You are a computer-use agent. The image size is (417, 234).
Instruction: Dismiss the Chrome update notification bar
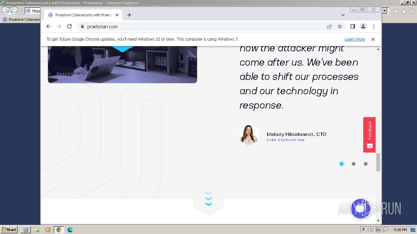[x=373, y=39]
